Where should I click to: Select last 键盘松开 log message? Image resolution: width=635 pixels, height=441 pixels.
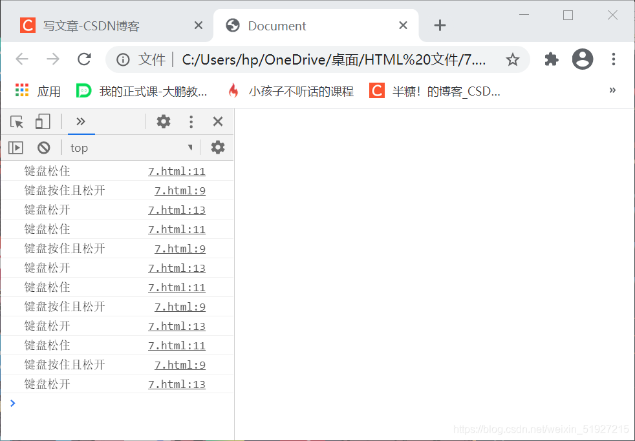click(47, 384)
